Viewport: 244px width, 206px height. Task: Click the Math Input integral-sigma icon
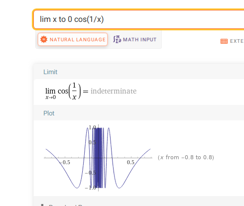(x=117, y=39)
